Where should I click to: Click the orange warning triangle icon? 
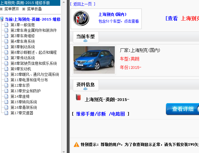(x=77, y=144)
